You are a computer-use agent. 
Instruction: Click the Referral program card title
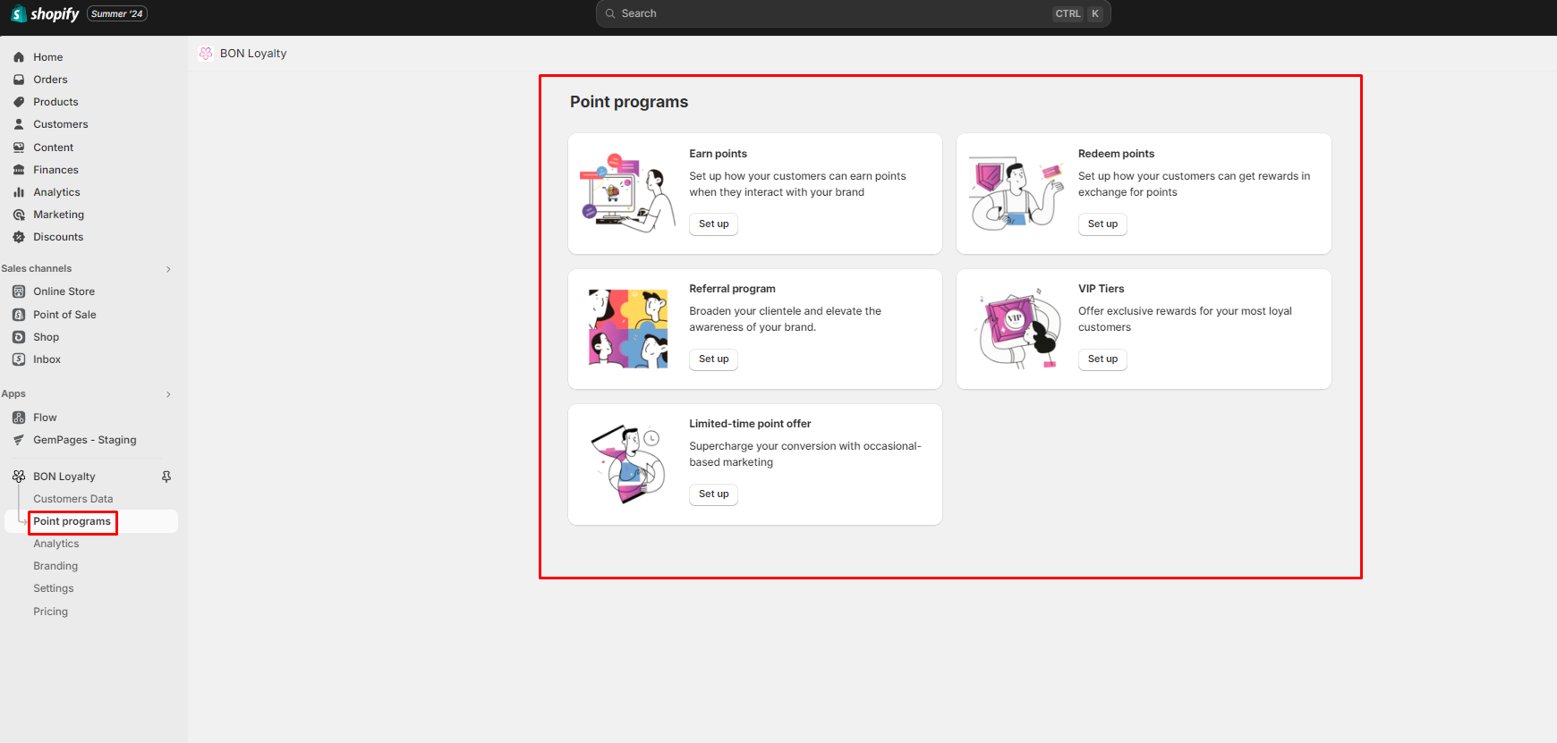[x=732, y=289]
